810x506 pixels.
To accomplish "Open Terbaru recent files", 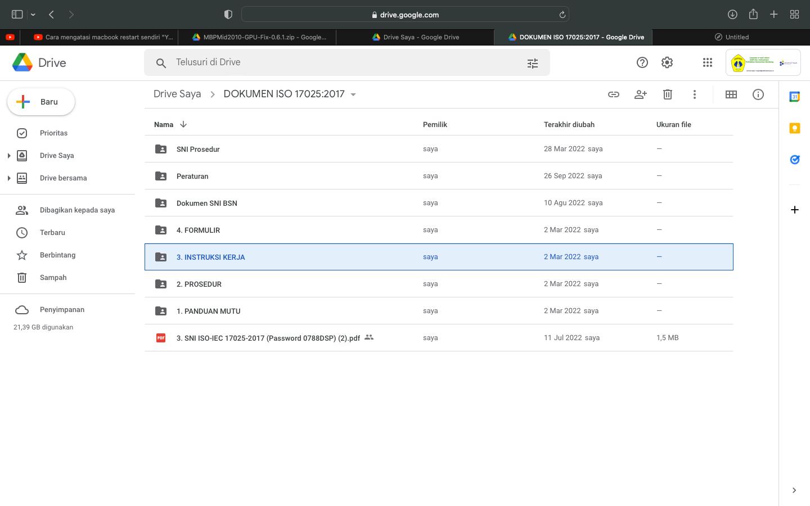I will click(52, 233).
